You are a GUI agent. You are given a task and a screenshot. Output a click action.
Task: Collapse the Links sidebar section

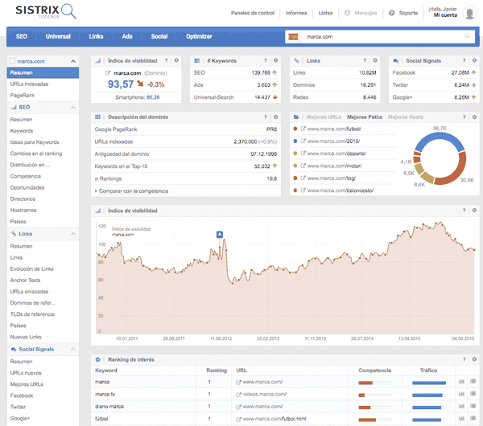(x=74, y=234)
